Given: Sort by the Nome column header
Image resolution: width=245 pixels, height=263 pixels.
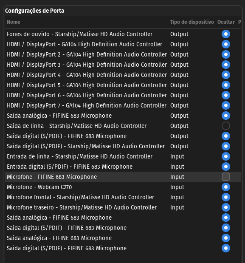Looking at the screenshot, I should pyautogui.click(x=14, y=22).
